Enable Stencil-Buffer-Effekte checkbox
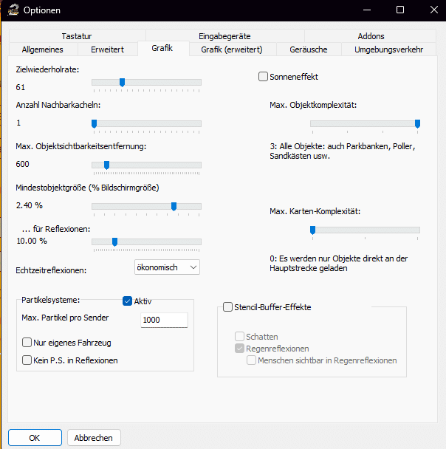Image resolution: width=446 pixels, height=449 pixels. (227, 307)
